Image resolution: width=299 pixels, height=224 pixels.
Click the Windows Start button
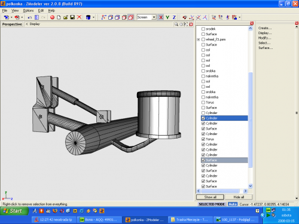coord(14,211)
